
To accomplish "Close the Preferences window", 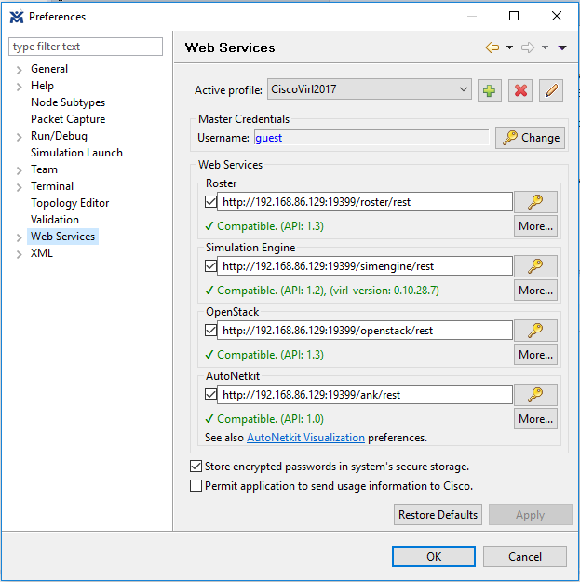I will pos(556,16).
